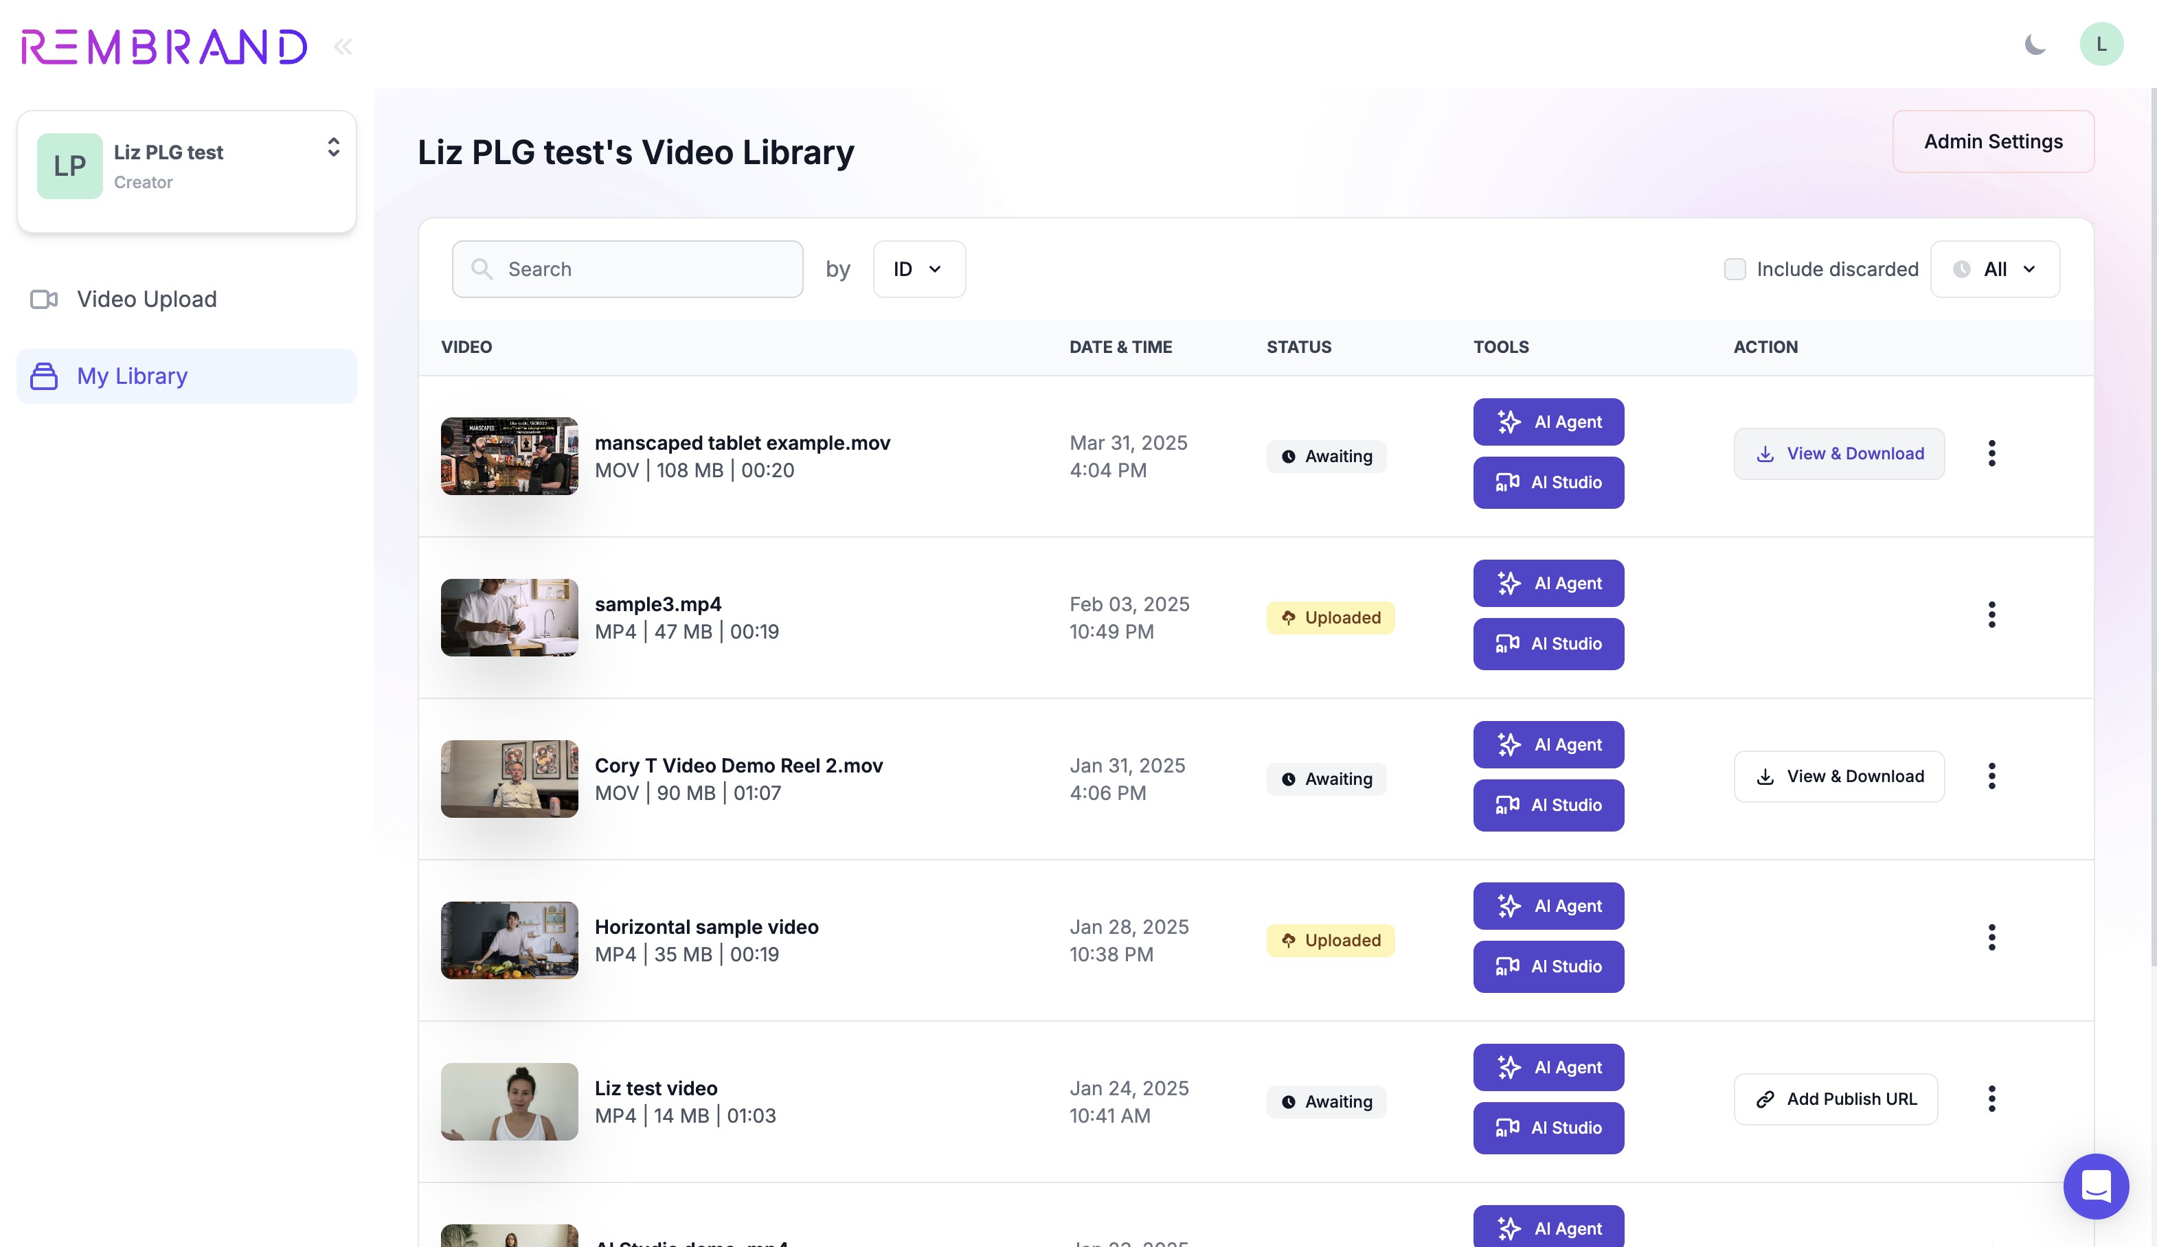Image resolution: width=2157 pixels, height=1247 pixels.
Task: Click the VIDEO column header
Action: click(466, 347)
